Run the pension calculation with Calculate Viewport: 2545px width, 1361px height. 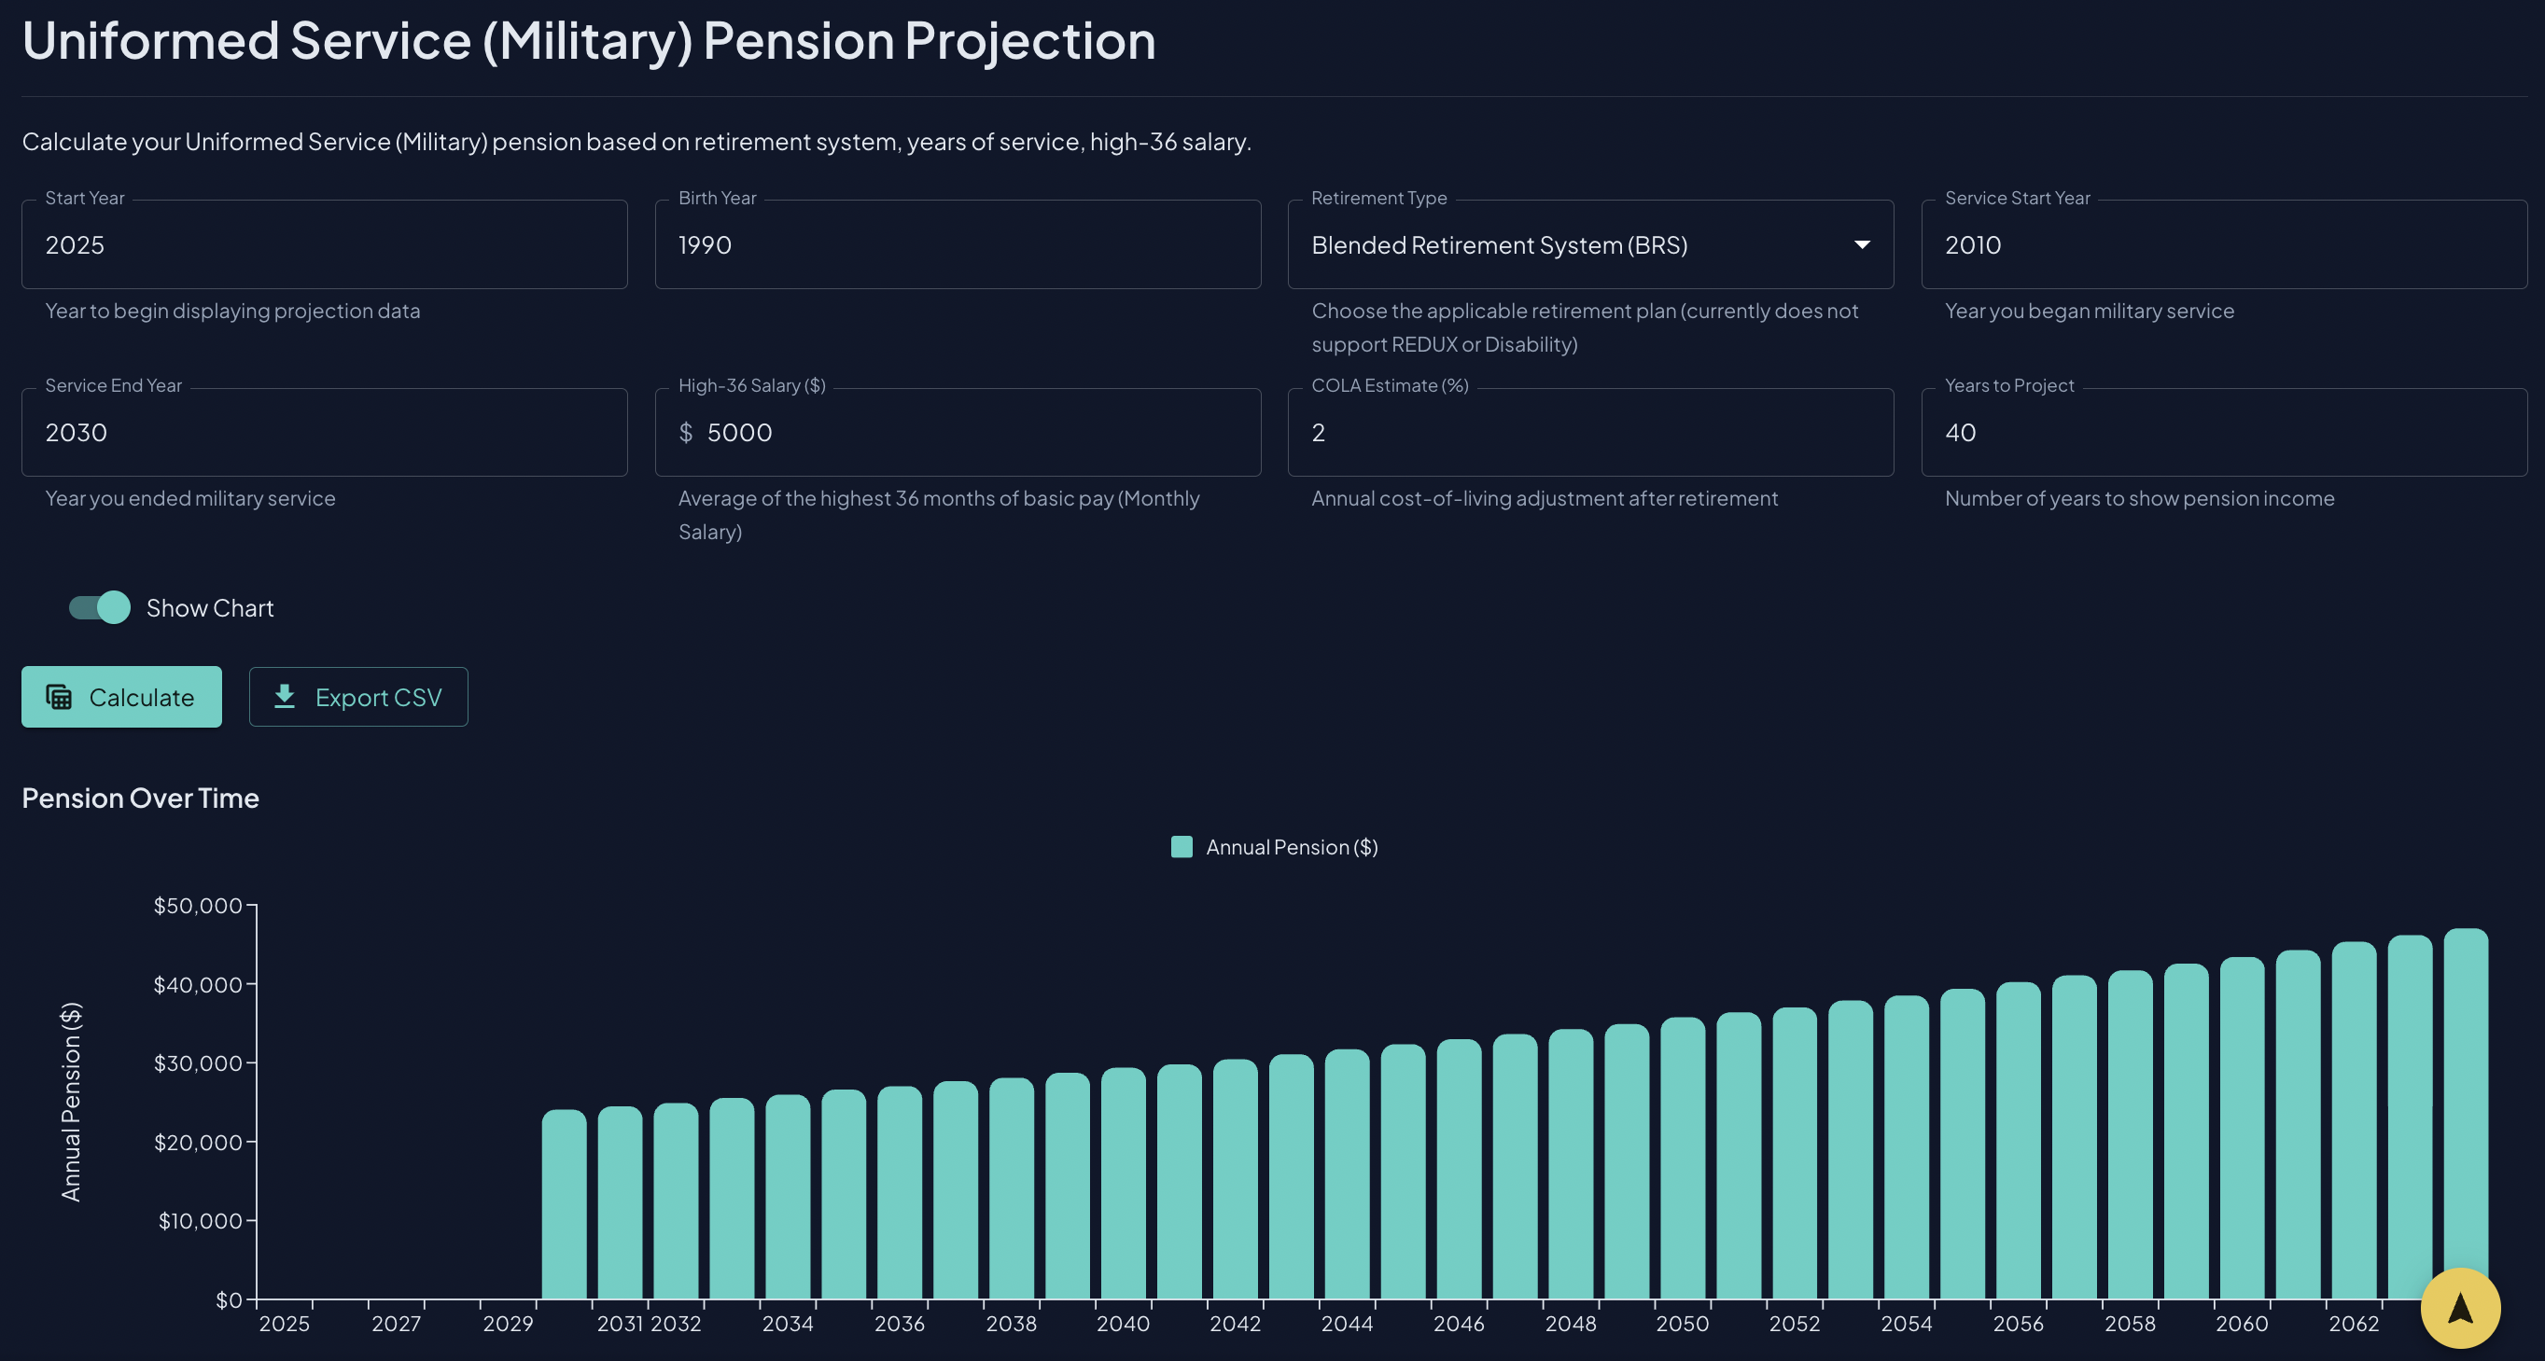tap(120, 696)
